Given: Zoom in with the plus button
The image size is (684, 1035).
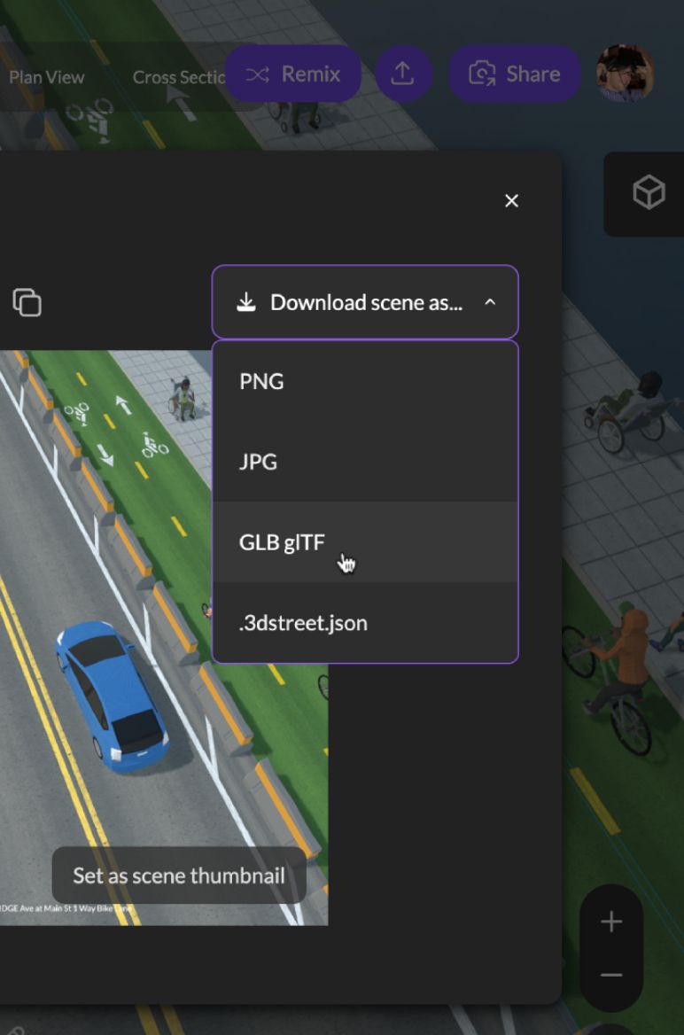Looking at the screenshot, I should [x=611, y=922].
